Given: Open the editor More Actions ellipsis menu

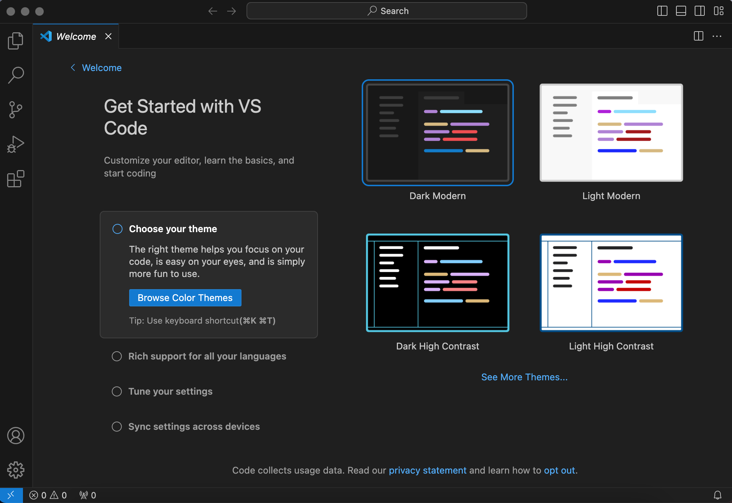Looking at the screenshot, I should point(717,36).
